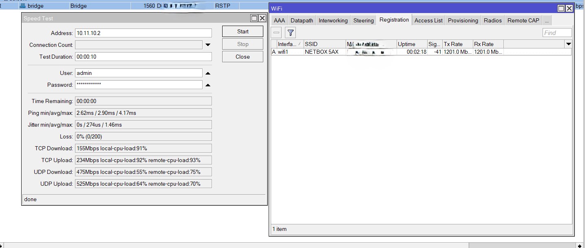Click the uptime value 00:02:18
585x248 pixels.
[417, 52]
